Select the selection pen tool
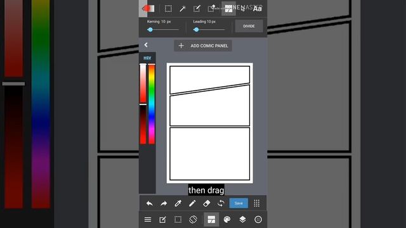Viewport: 406px width, 228px height. pyautogui.click(x=197, y=8)
